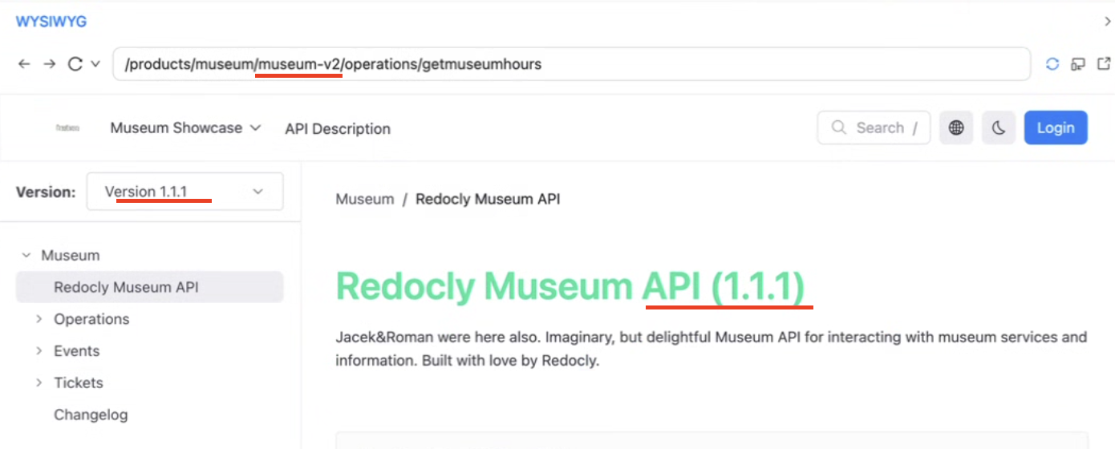This screenshot has height=449, width=1115.
Task: Click the Version: label
Action: (46, 192)
